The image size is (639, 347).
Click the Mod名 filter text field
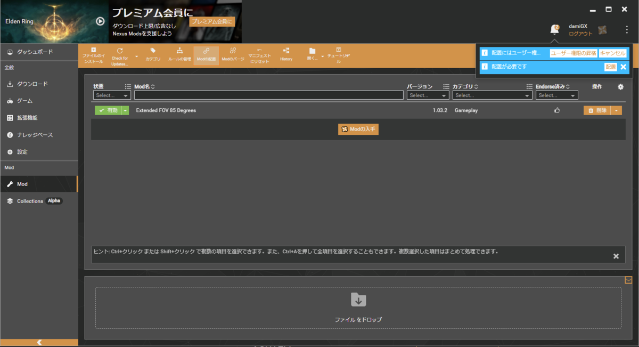coord(269,95)
